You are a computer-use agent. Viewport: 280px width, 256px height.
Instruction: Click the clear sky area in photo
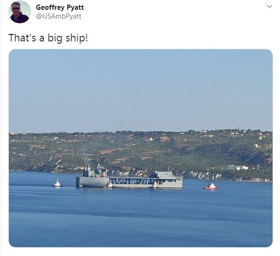click(141, 89)
